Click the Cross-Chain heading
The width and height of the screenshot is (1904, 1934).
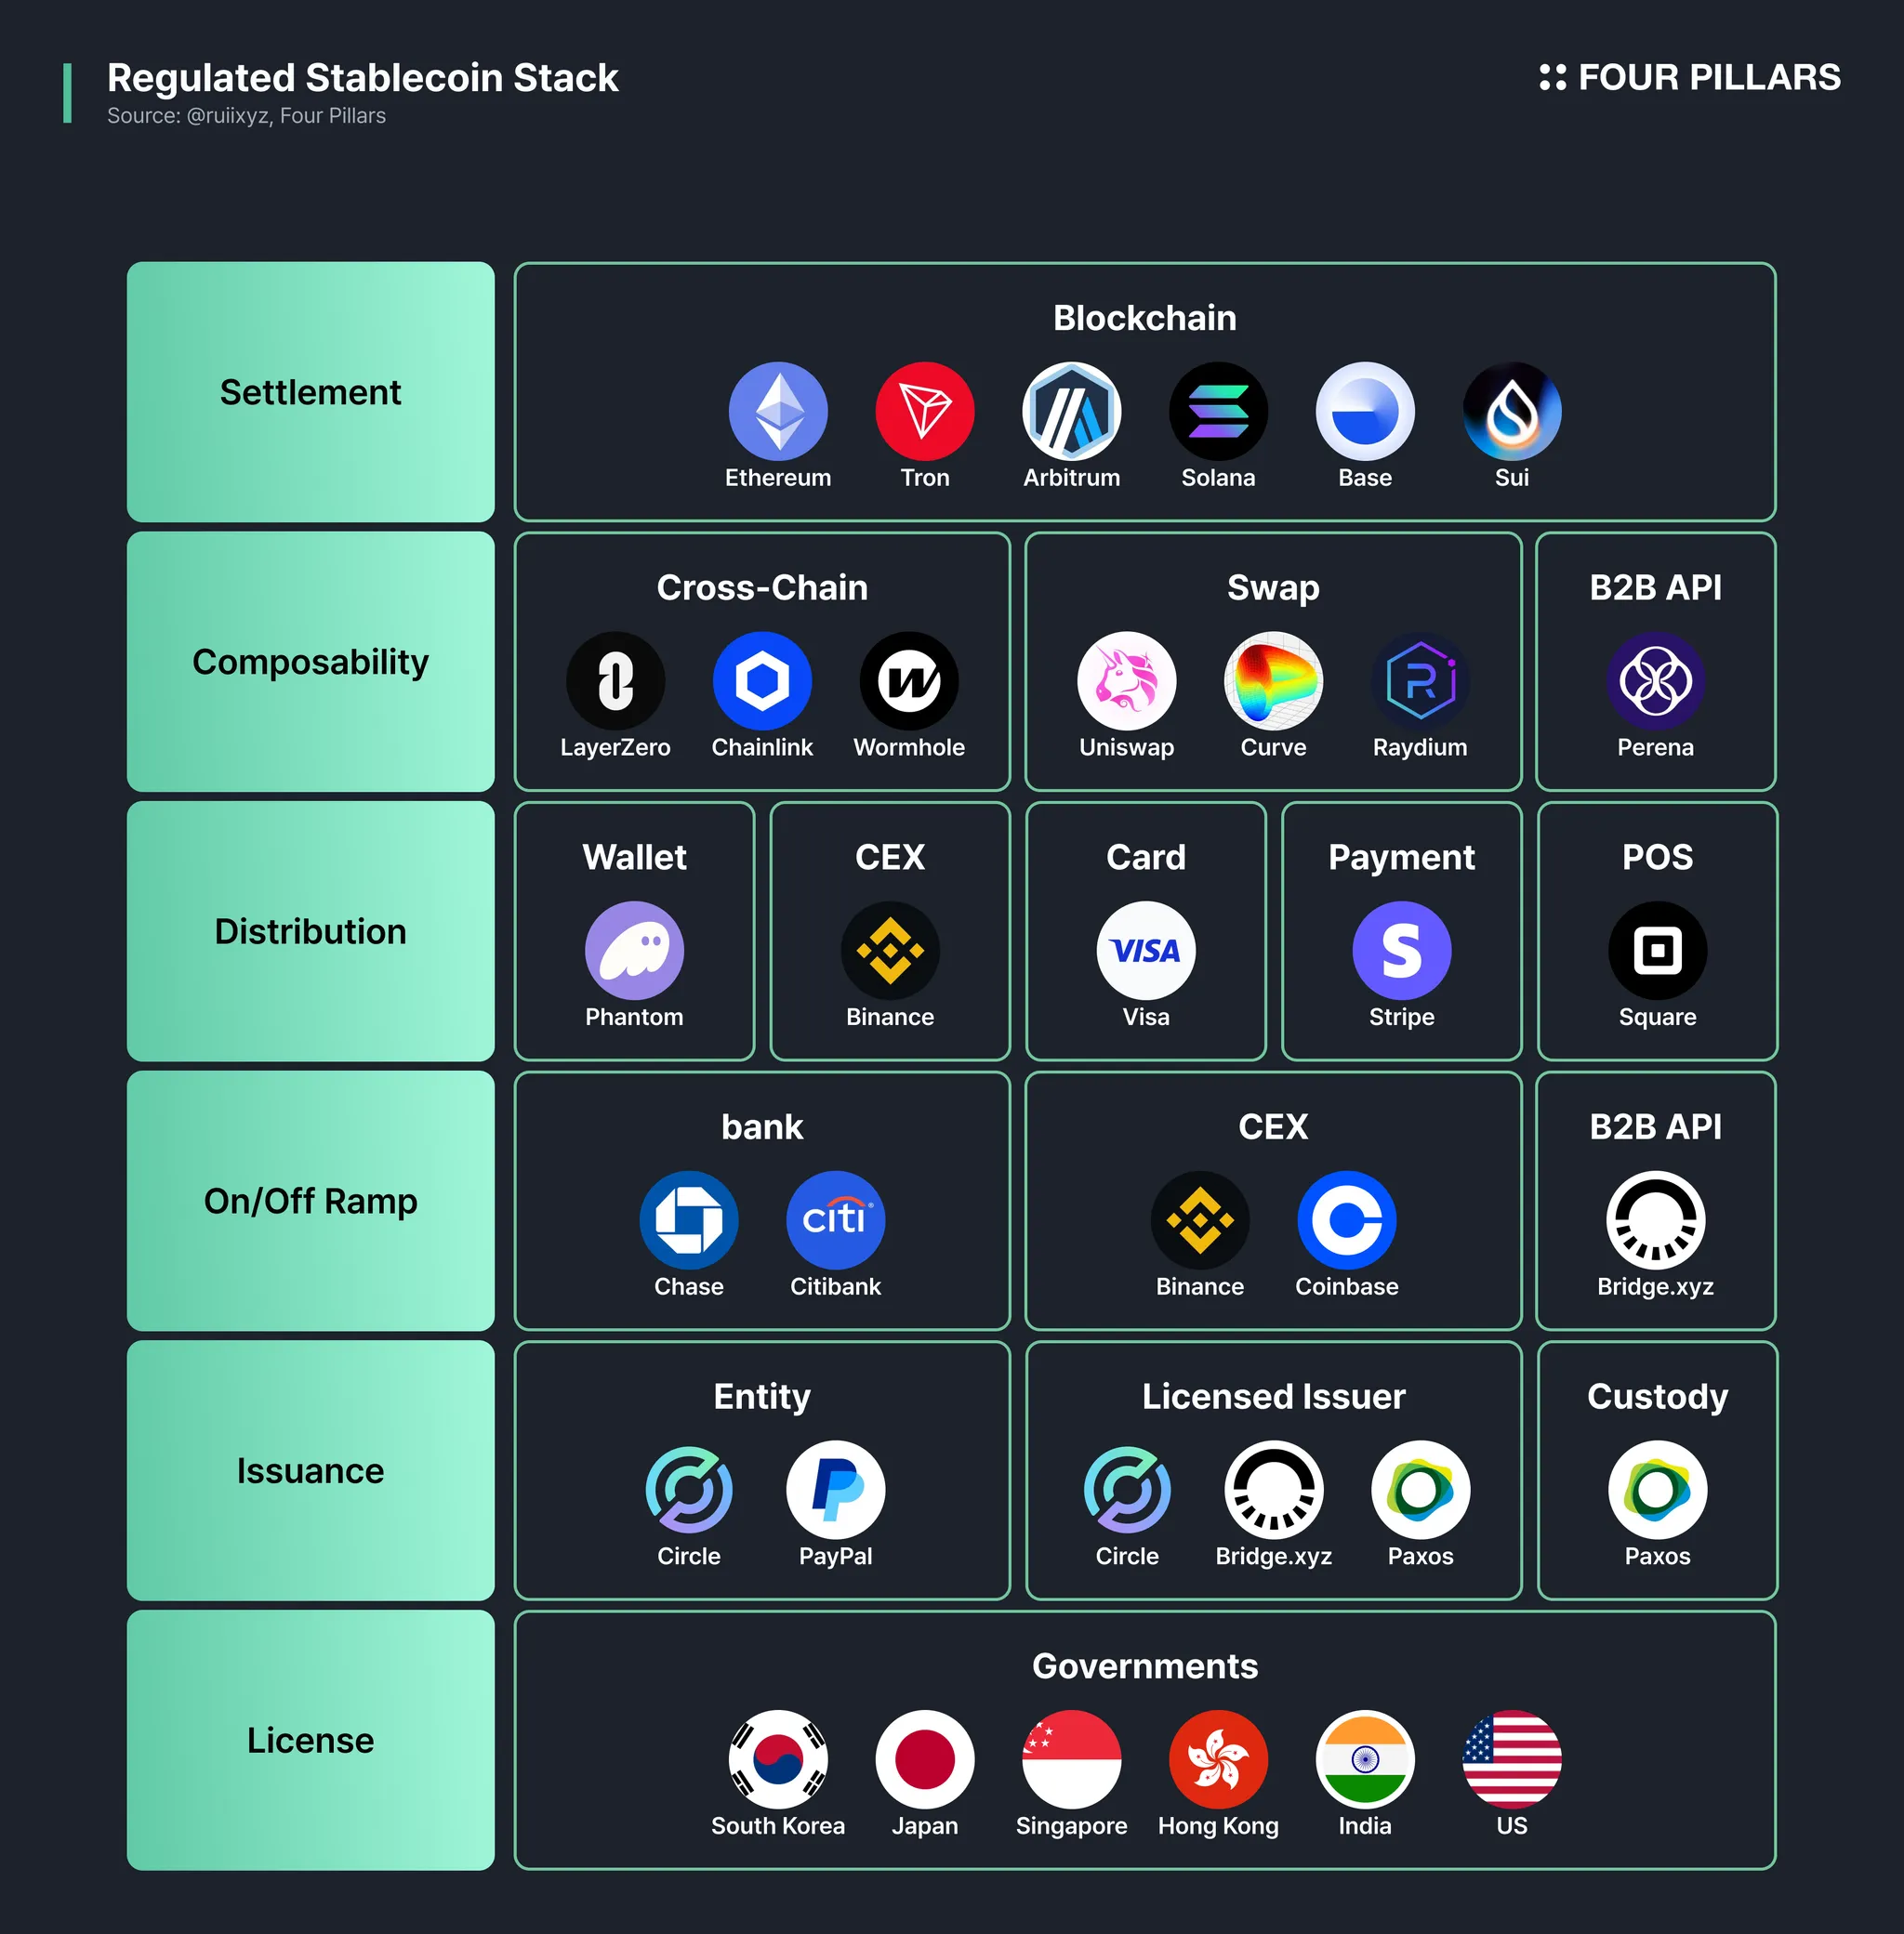[x=762, y=587]
